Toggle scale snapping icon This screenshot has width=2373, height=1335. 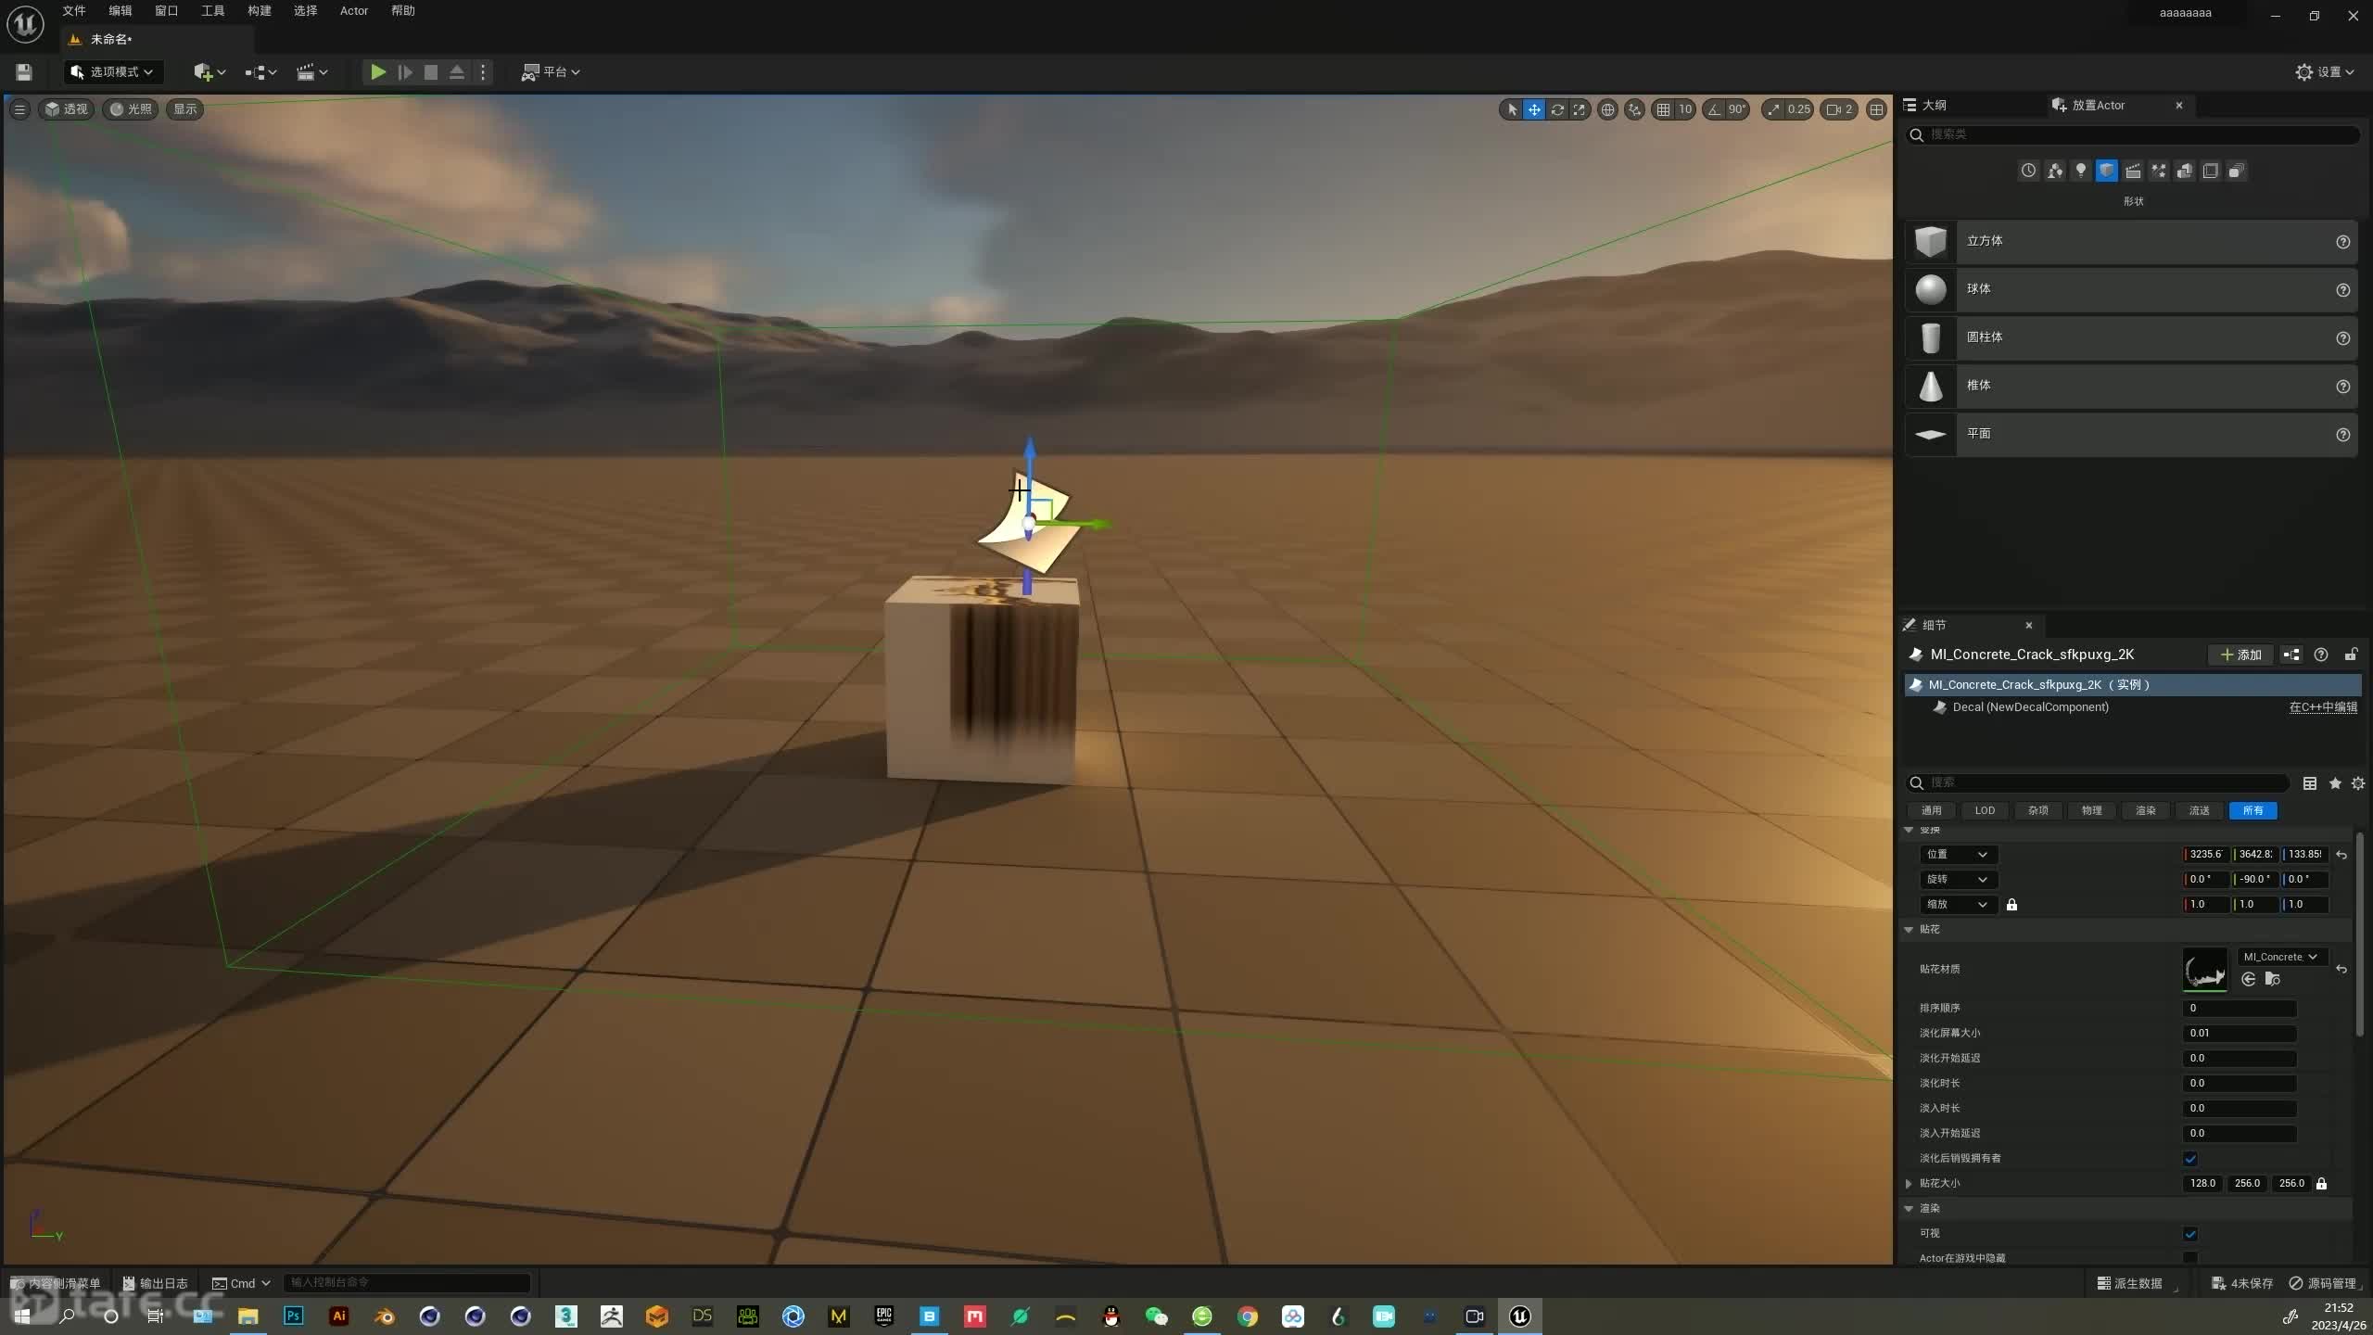point(1773,109)
